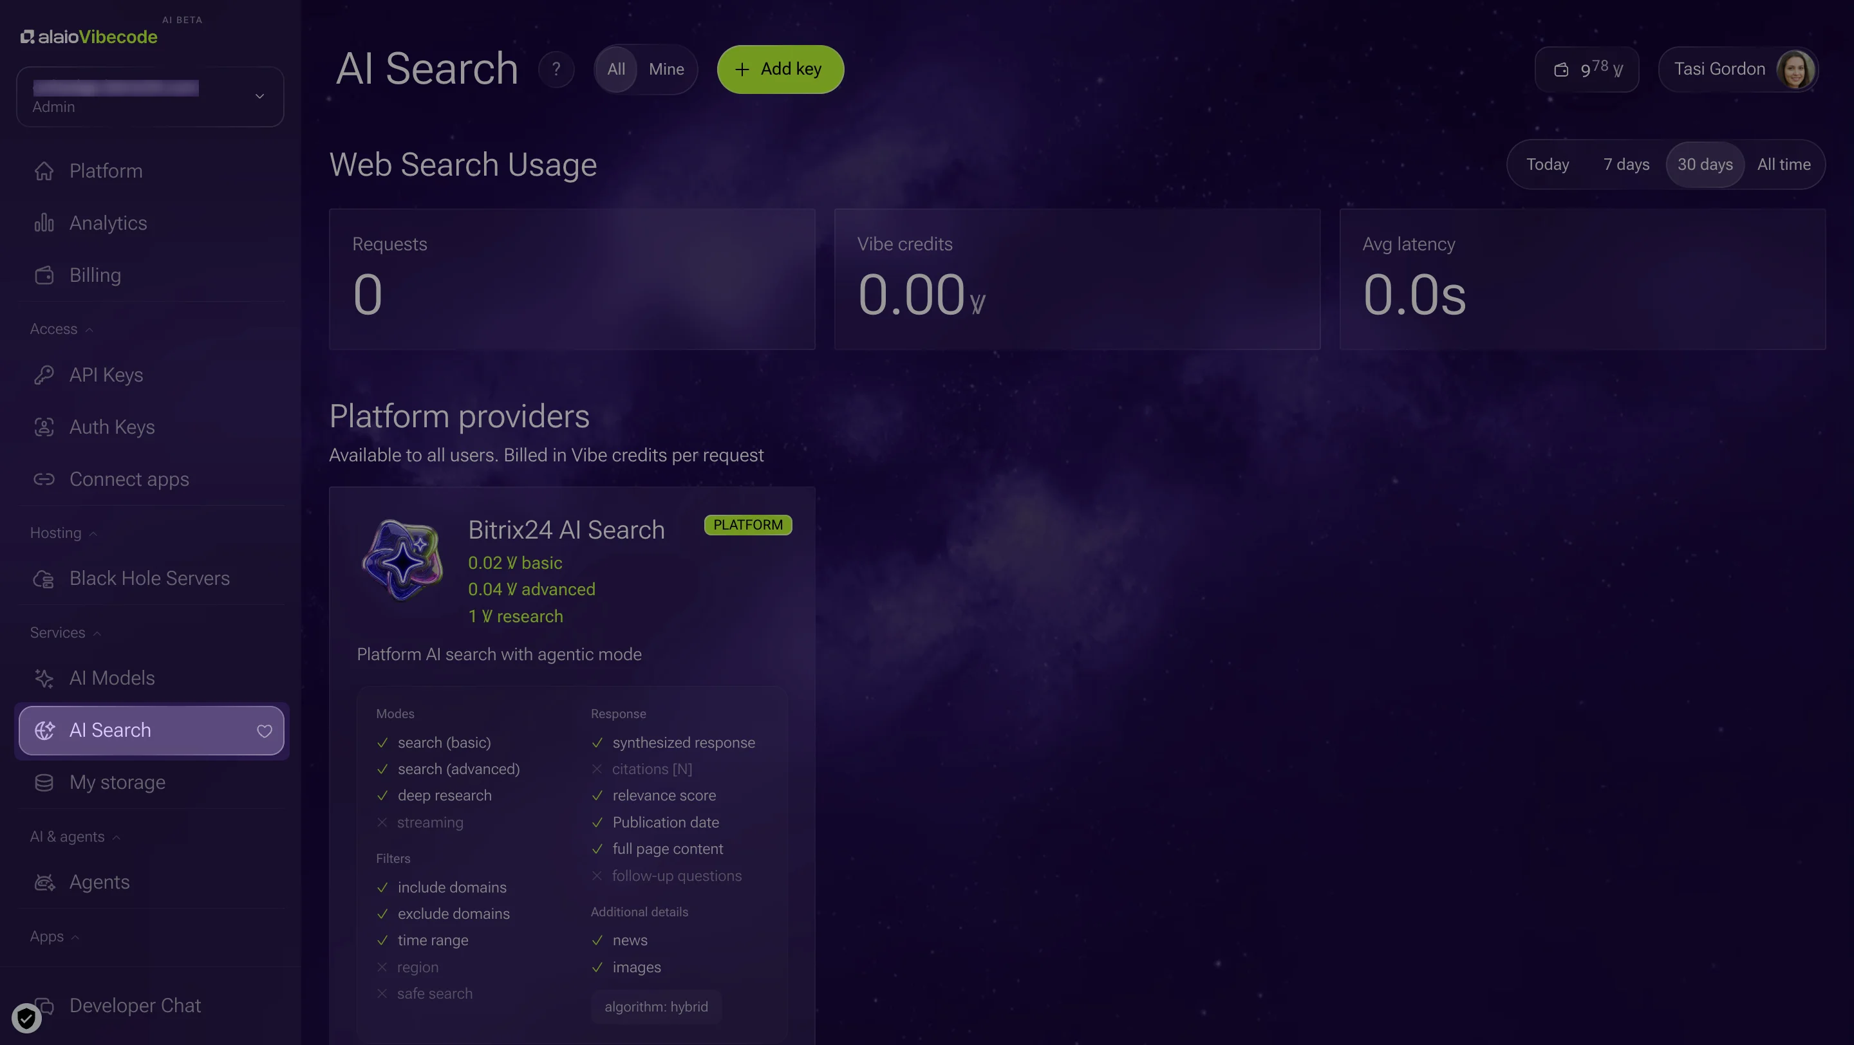This screenshot has height=1045, width=1854.
Task: Click the Add key button
Action: point(780,69)
